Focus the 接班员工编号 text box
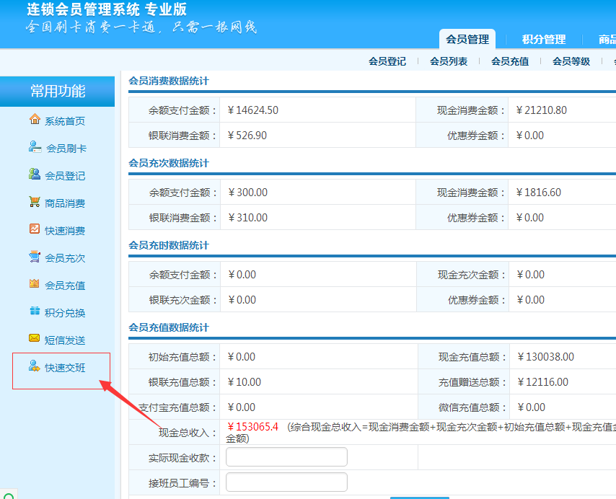The width and height of the screenshot is (616, 499). point(286,482)
